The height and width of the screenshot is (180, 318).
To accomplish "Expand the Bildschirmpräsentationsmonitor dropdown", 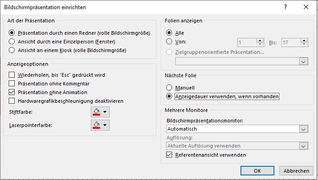I will coord(303,129).
